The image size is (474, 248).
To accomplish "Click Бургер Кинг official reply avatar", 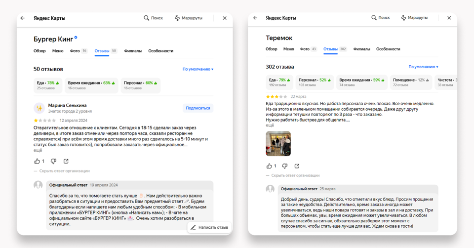I will 38,185.
